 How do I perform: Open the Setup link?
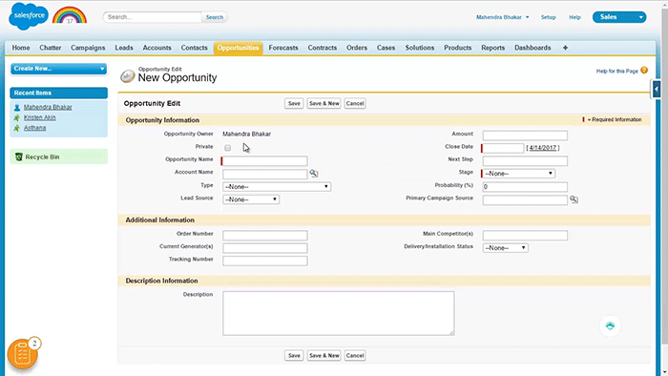point(549,17)
